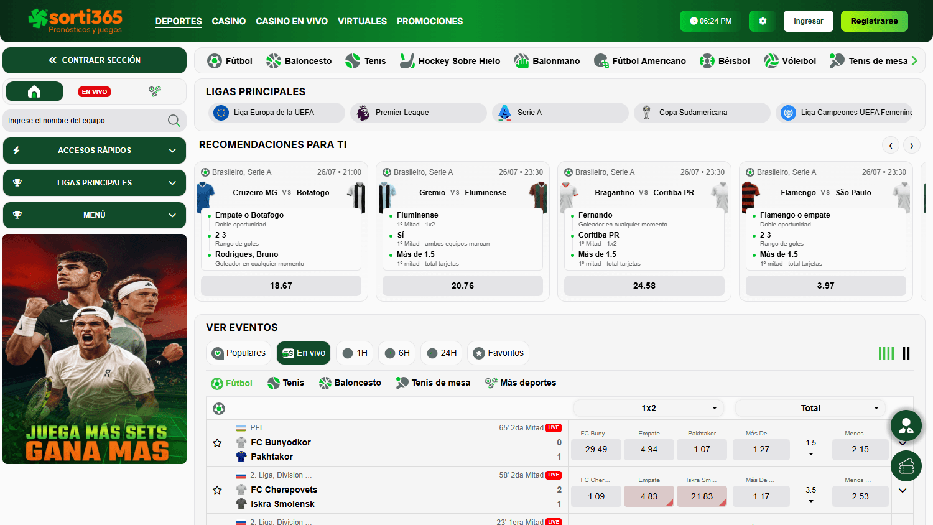This screenshot has width=933, height=525.
Task: Open the multi-sport balls icon in sidebar
Action: [155, 91]
